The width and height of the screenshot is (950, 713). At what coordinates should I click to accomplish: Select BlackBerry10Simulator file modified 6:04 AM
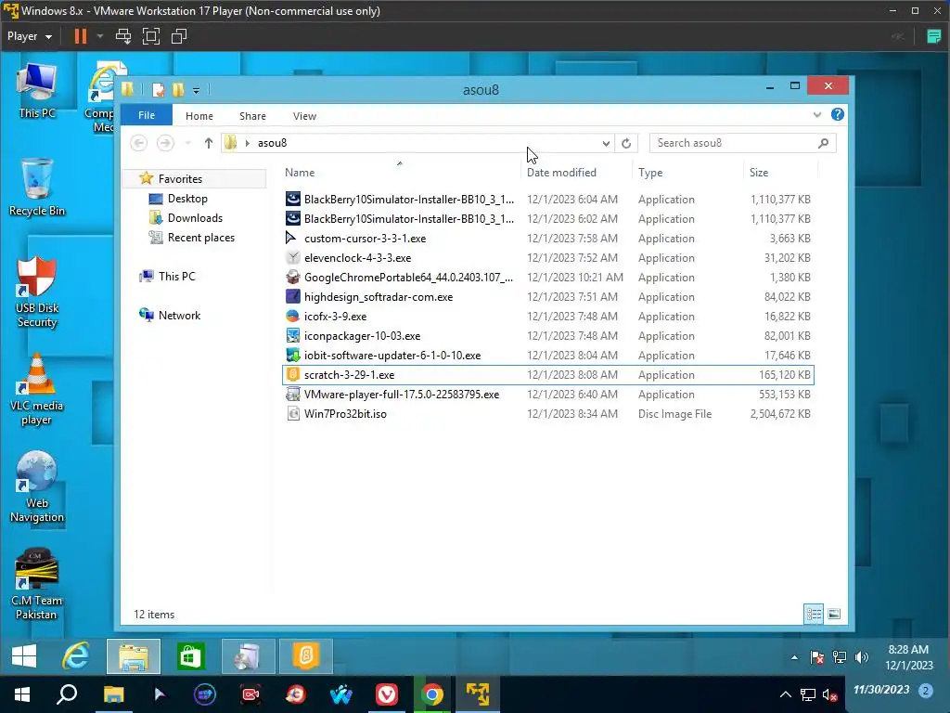point(548,200)
